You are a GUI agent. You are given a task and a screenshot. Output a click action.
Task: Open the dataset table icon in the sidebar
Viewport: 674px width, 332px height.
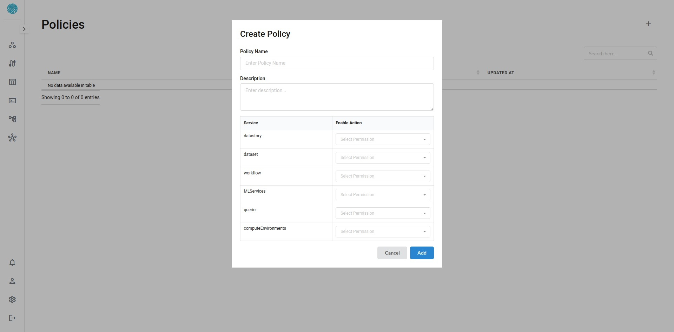12,82
